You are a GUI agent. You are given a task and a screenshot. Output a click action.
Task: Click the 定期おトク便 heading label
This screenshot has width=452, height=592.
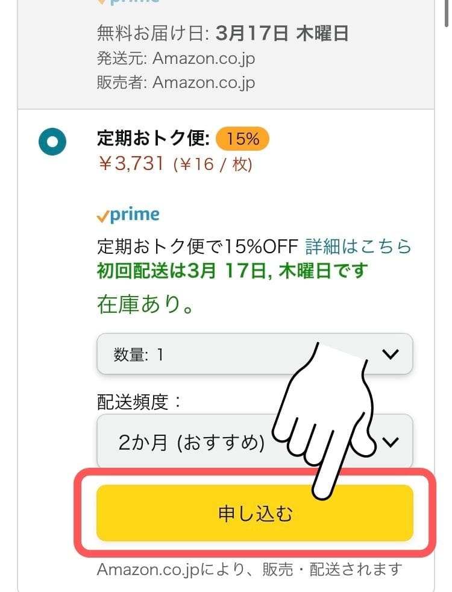click(x=153, y=139)
